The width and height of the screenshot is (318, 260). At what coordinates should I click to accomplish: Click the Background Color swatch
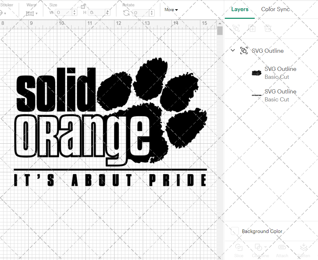234,231
